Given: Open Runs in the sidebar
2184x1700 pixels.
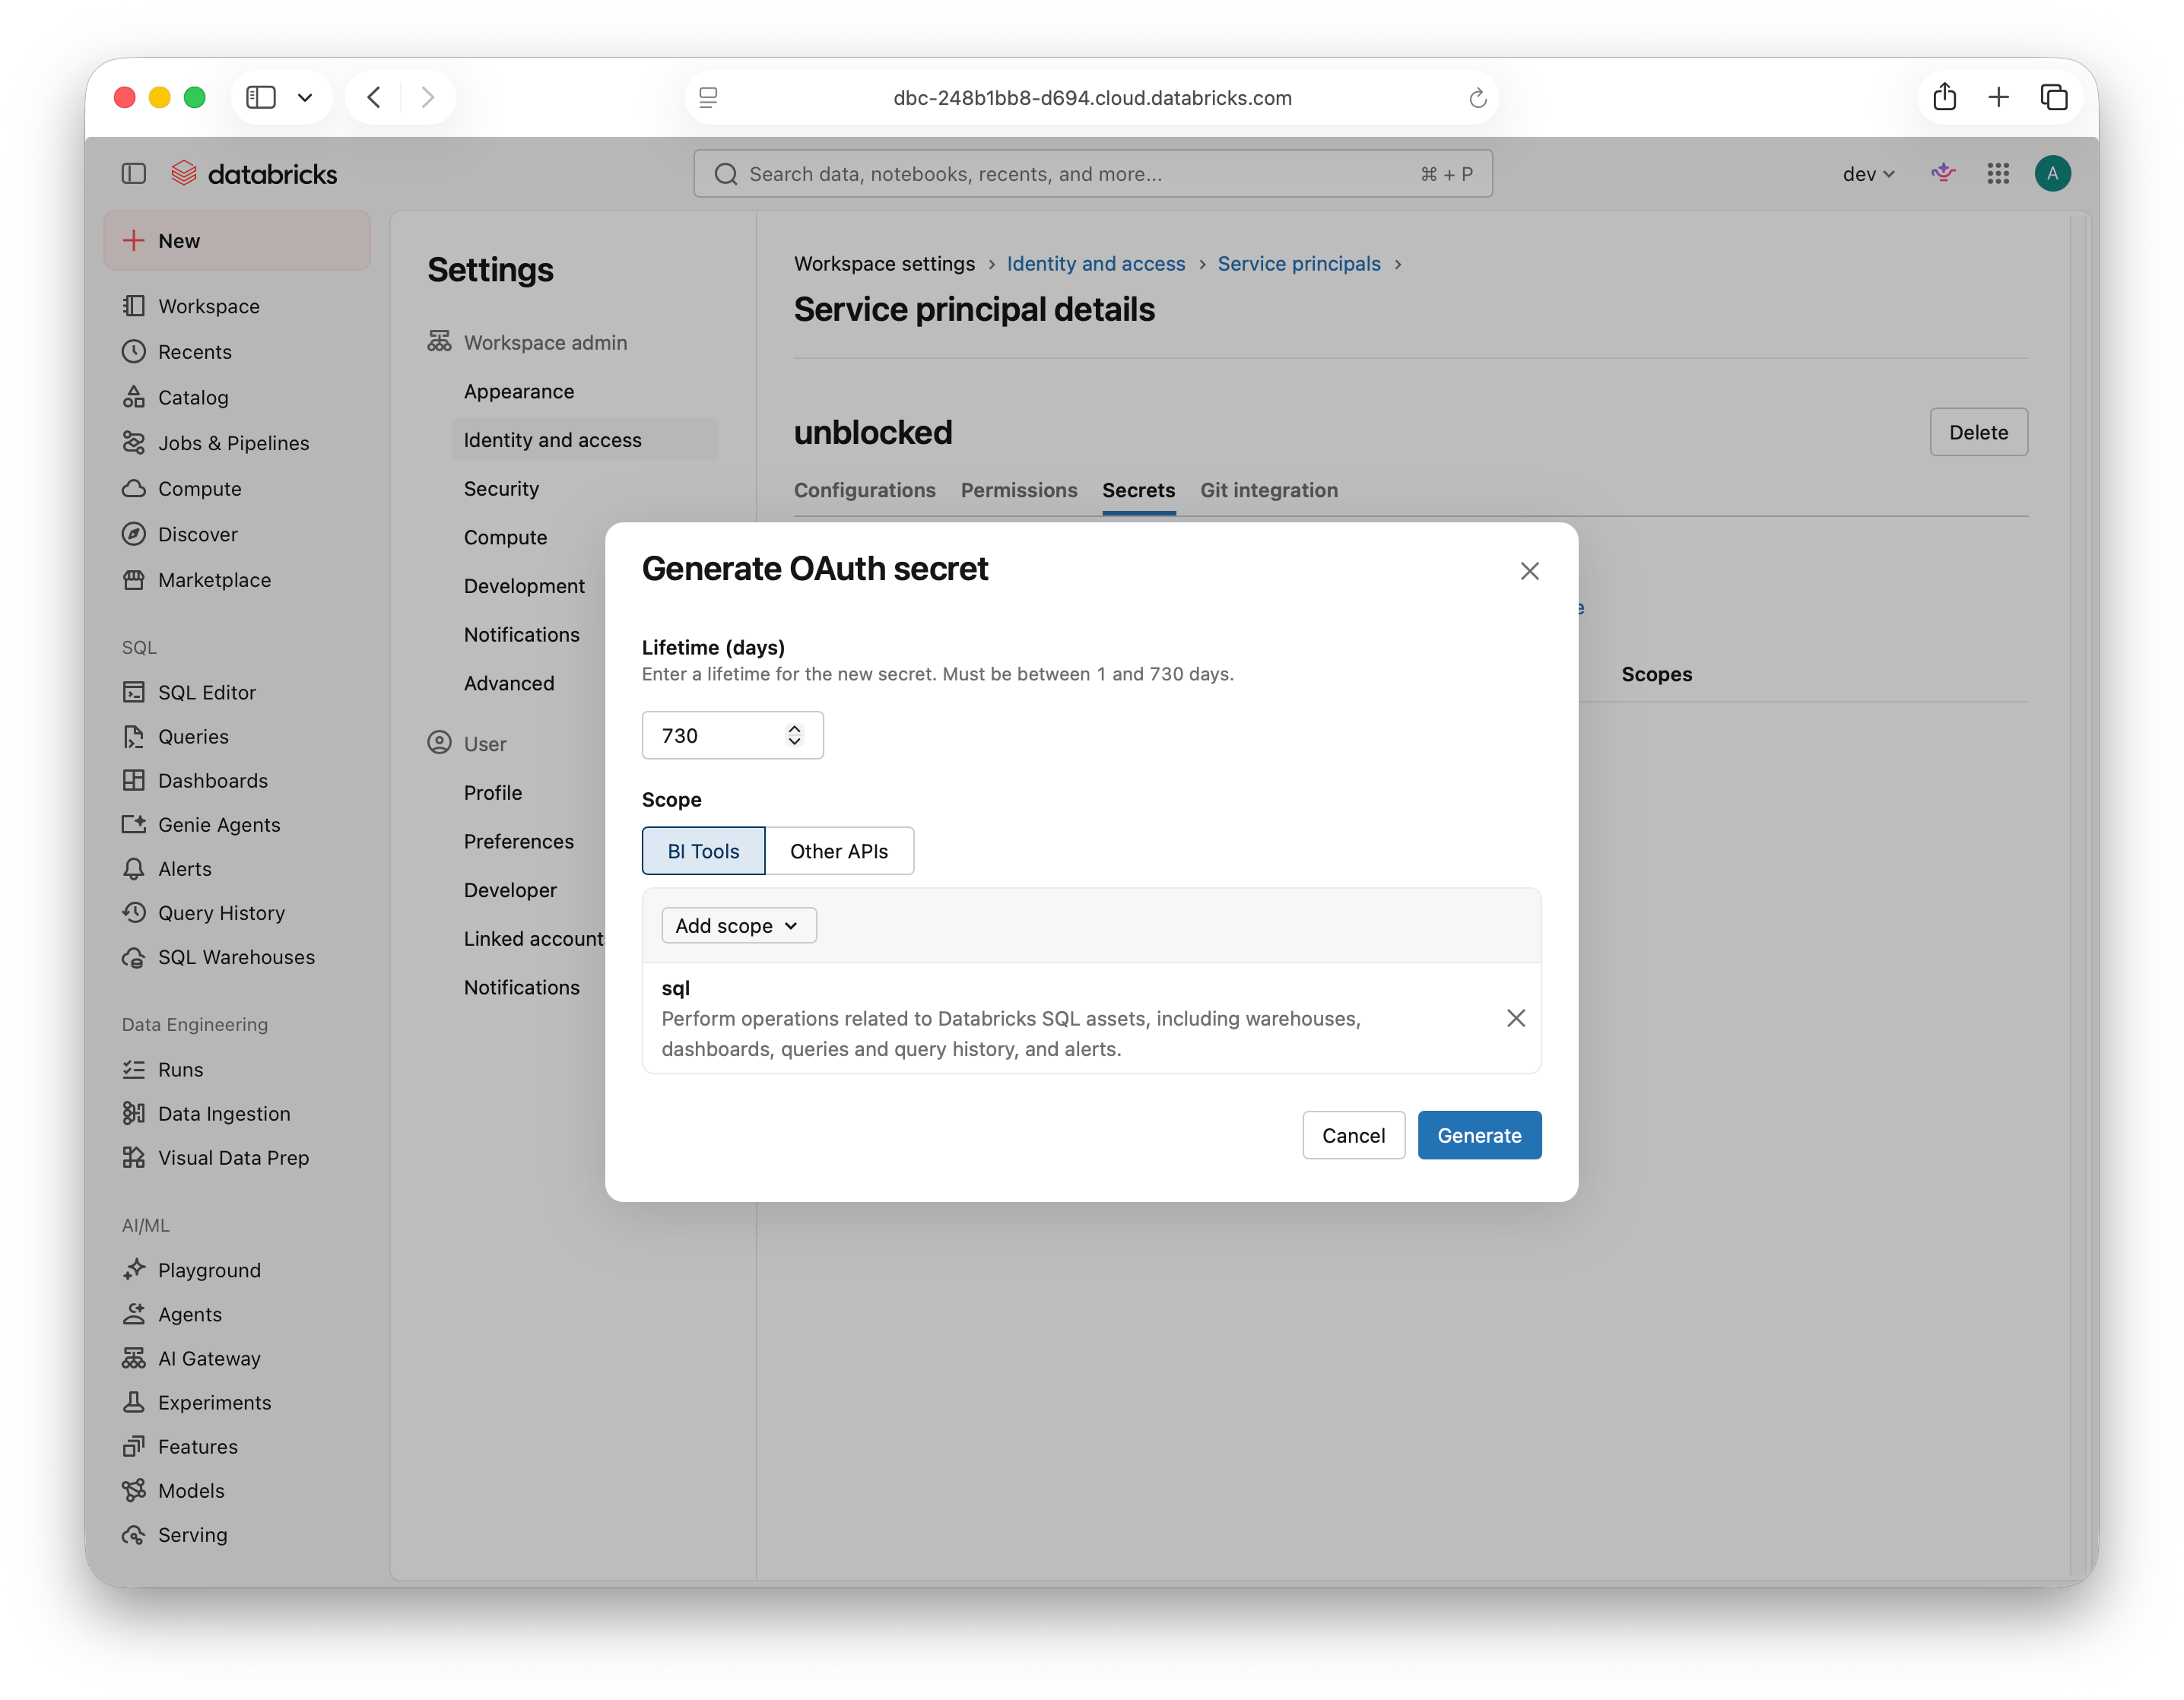Looking at the screenshot, I should [180, 1070].
